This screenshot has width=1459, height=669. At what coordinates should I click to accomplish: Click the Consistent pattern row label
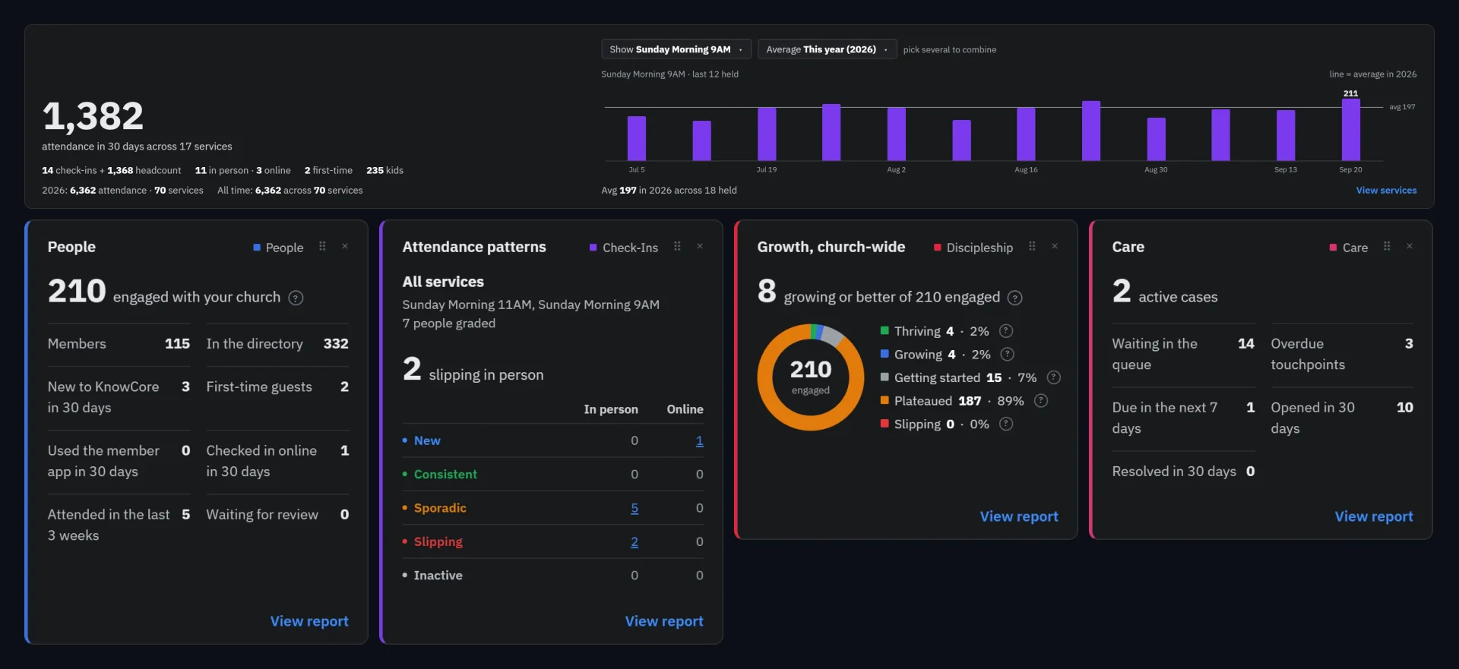pos(445,475)
